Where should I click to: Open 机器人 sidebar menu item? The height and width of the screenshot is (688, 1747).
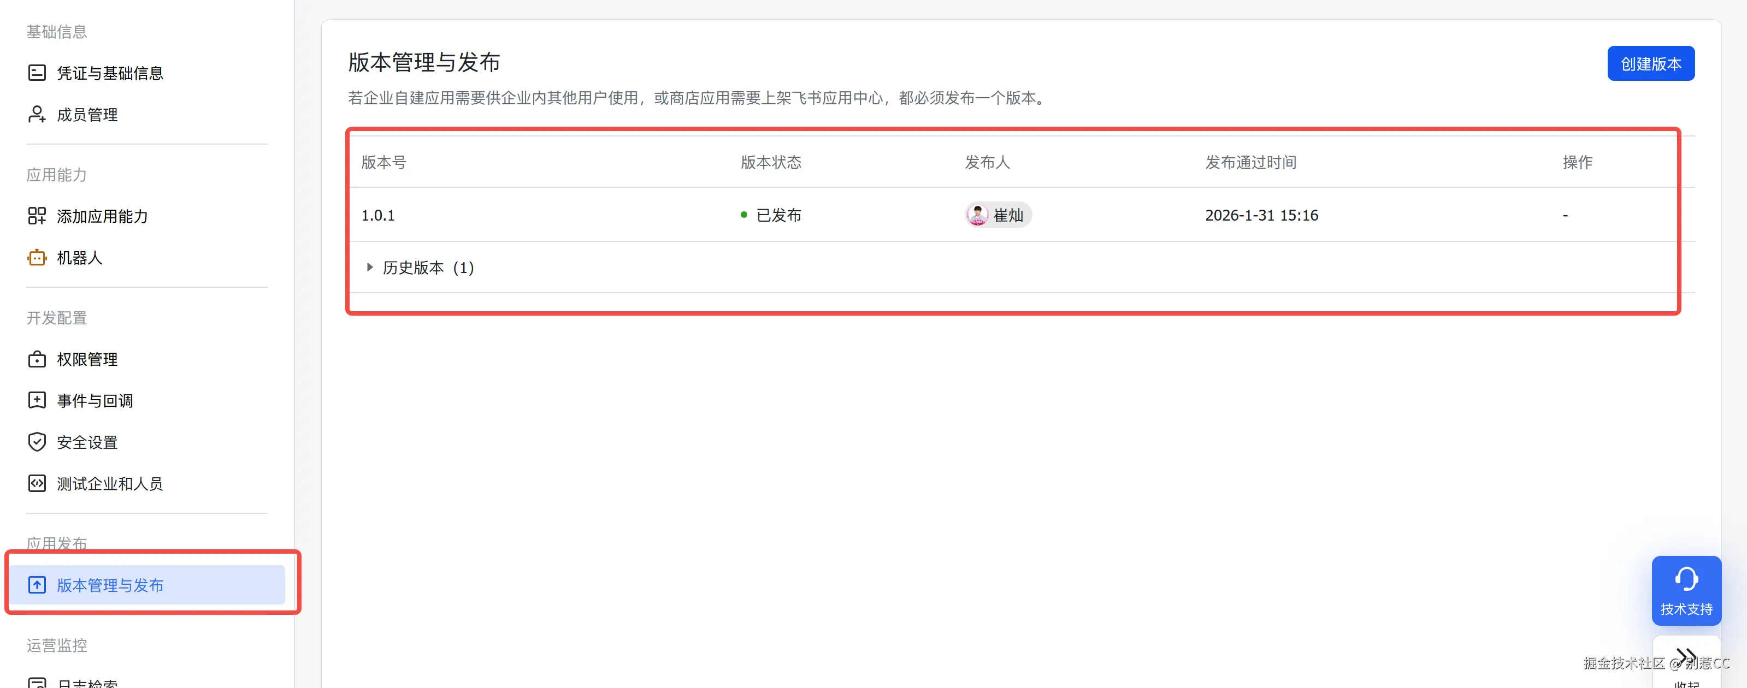(x=79, y=258)
